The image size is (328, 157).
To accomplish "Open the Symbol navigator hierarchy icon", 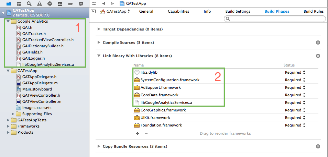I will pos(19,3).
